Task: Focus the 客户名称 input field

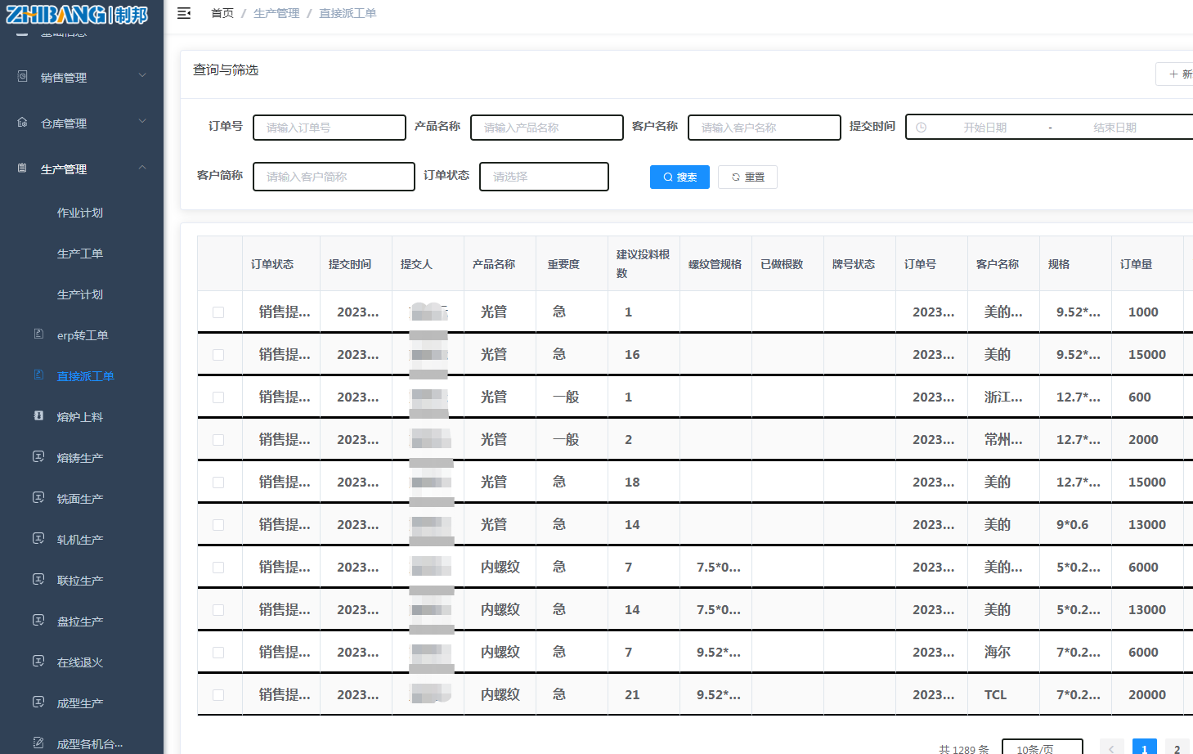Action: pyautogui.click(x=765, y=128)
